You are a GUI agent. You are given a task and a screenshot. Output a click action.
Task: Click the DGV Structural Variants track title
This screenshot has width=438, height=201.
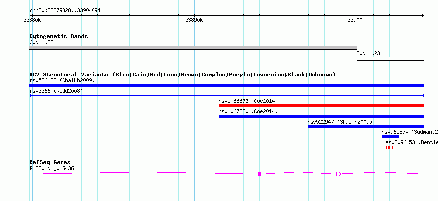[183, 75]
